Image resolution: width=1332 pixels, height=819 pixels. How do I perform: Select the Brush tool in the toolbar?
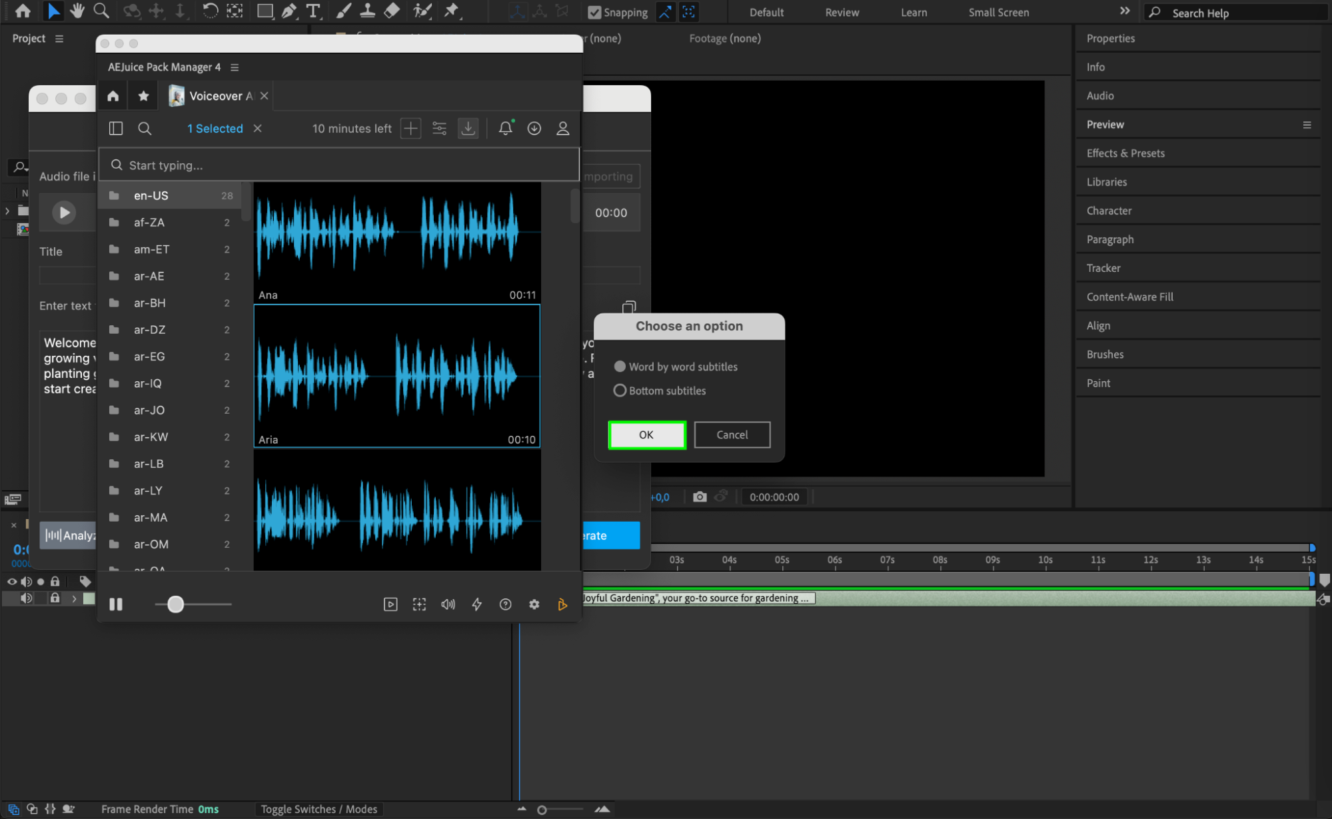(343, 11)
